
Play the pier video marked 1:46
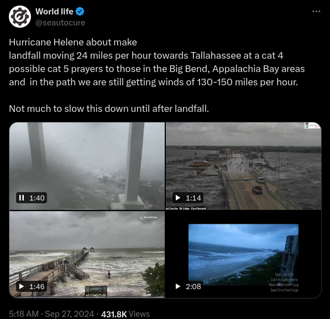point(22,286)
